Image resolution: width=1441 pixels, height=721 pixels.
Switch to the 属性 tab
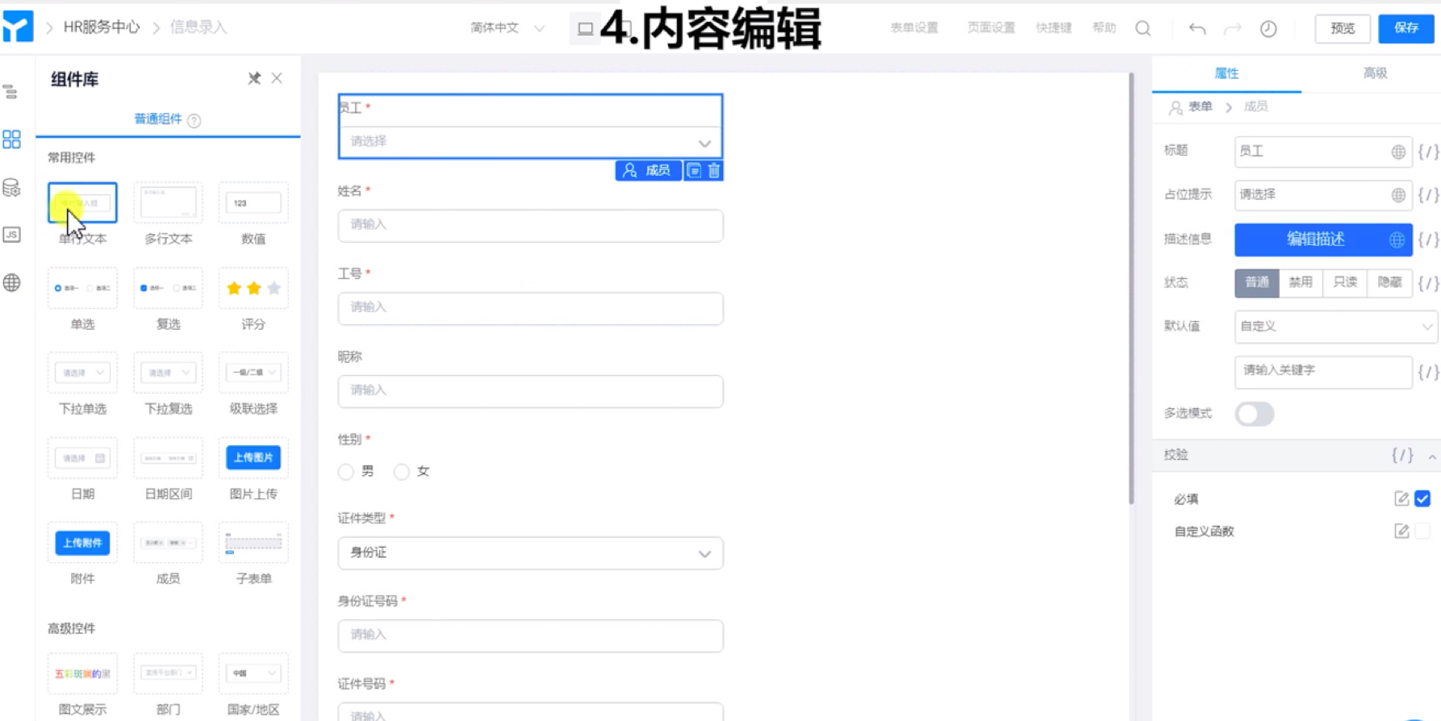1226,73
